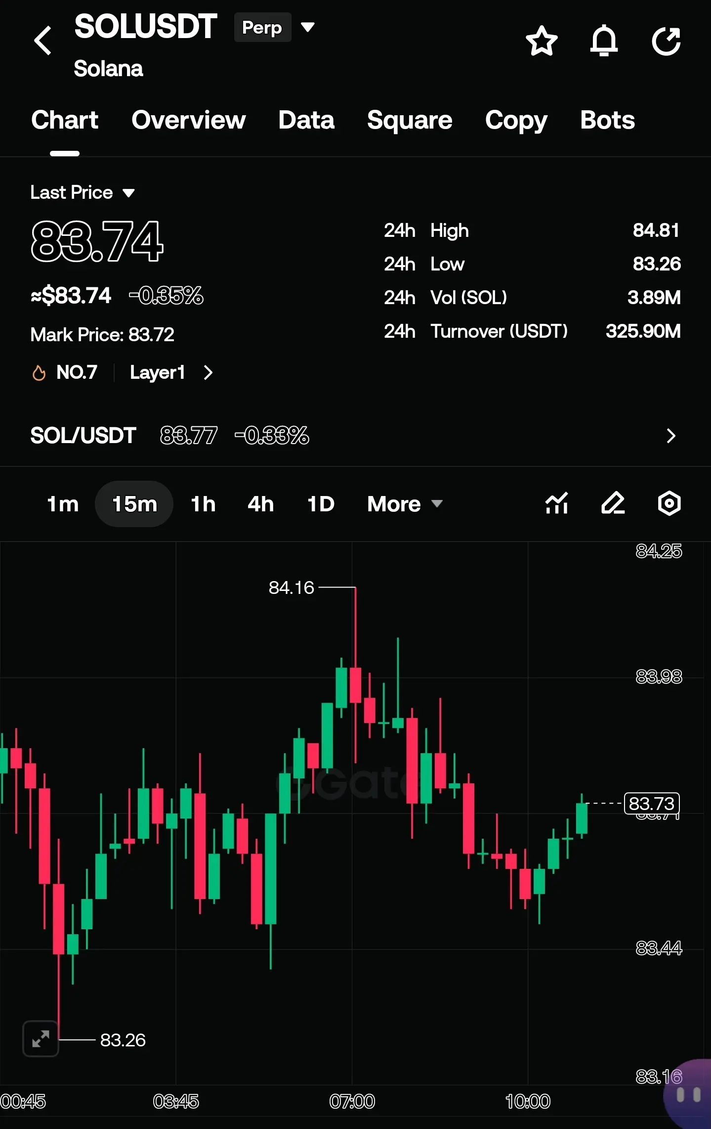Tap the SOLUSDT pair title
The image size is (711, 1129).
click(x=146, y=26)
